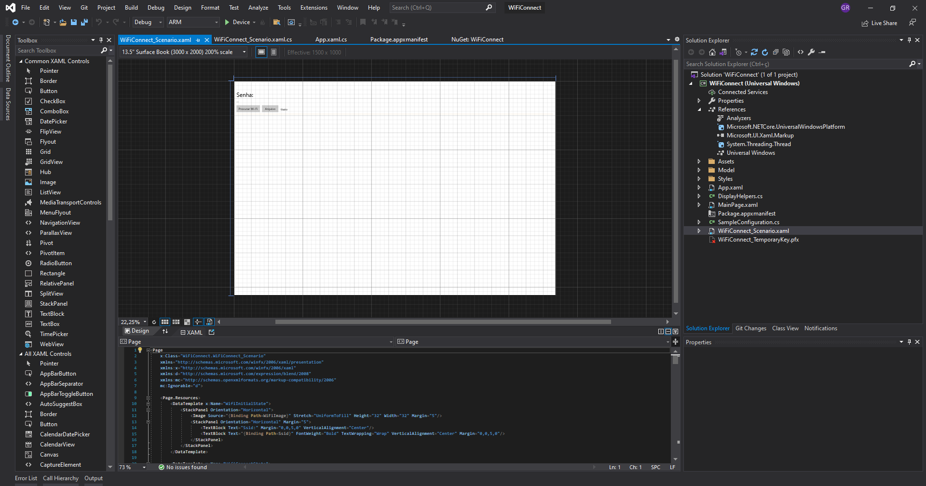The width and height of the screenshot is (926, 486).
Task: Open Solution Explorer Properties wrench icon
Action: click(812, 52)
